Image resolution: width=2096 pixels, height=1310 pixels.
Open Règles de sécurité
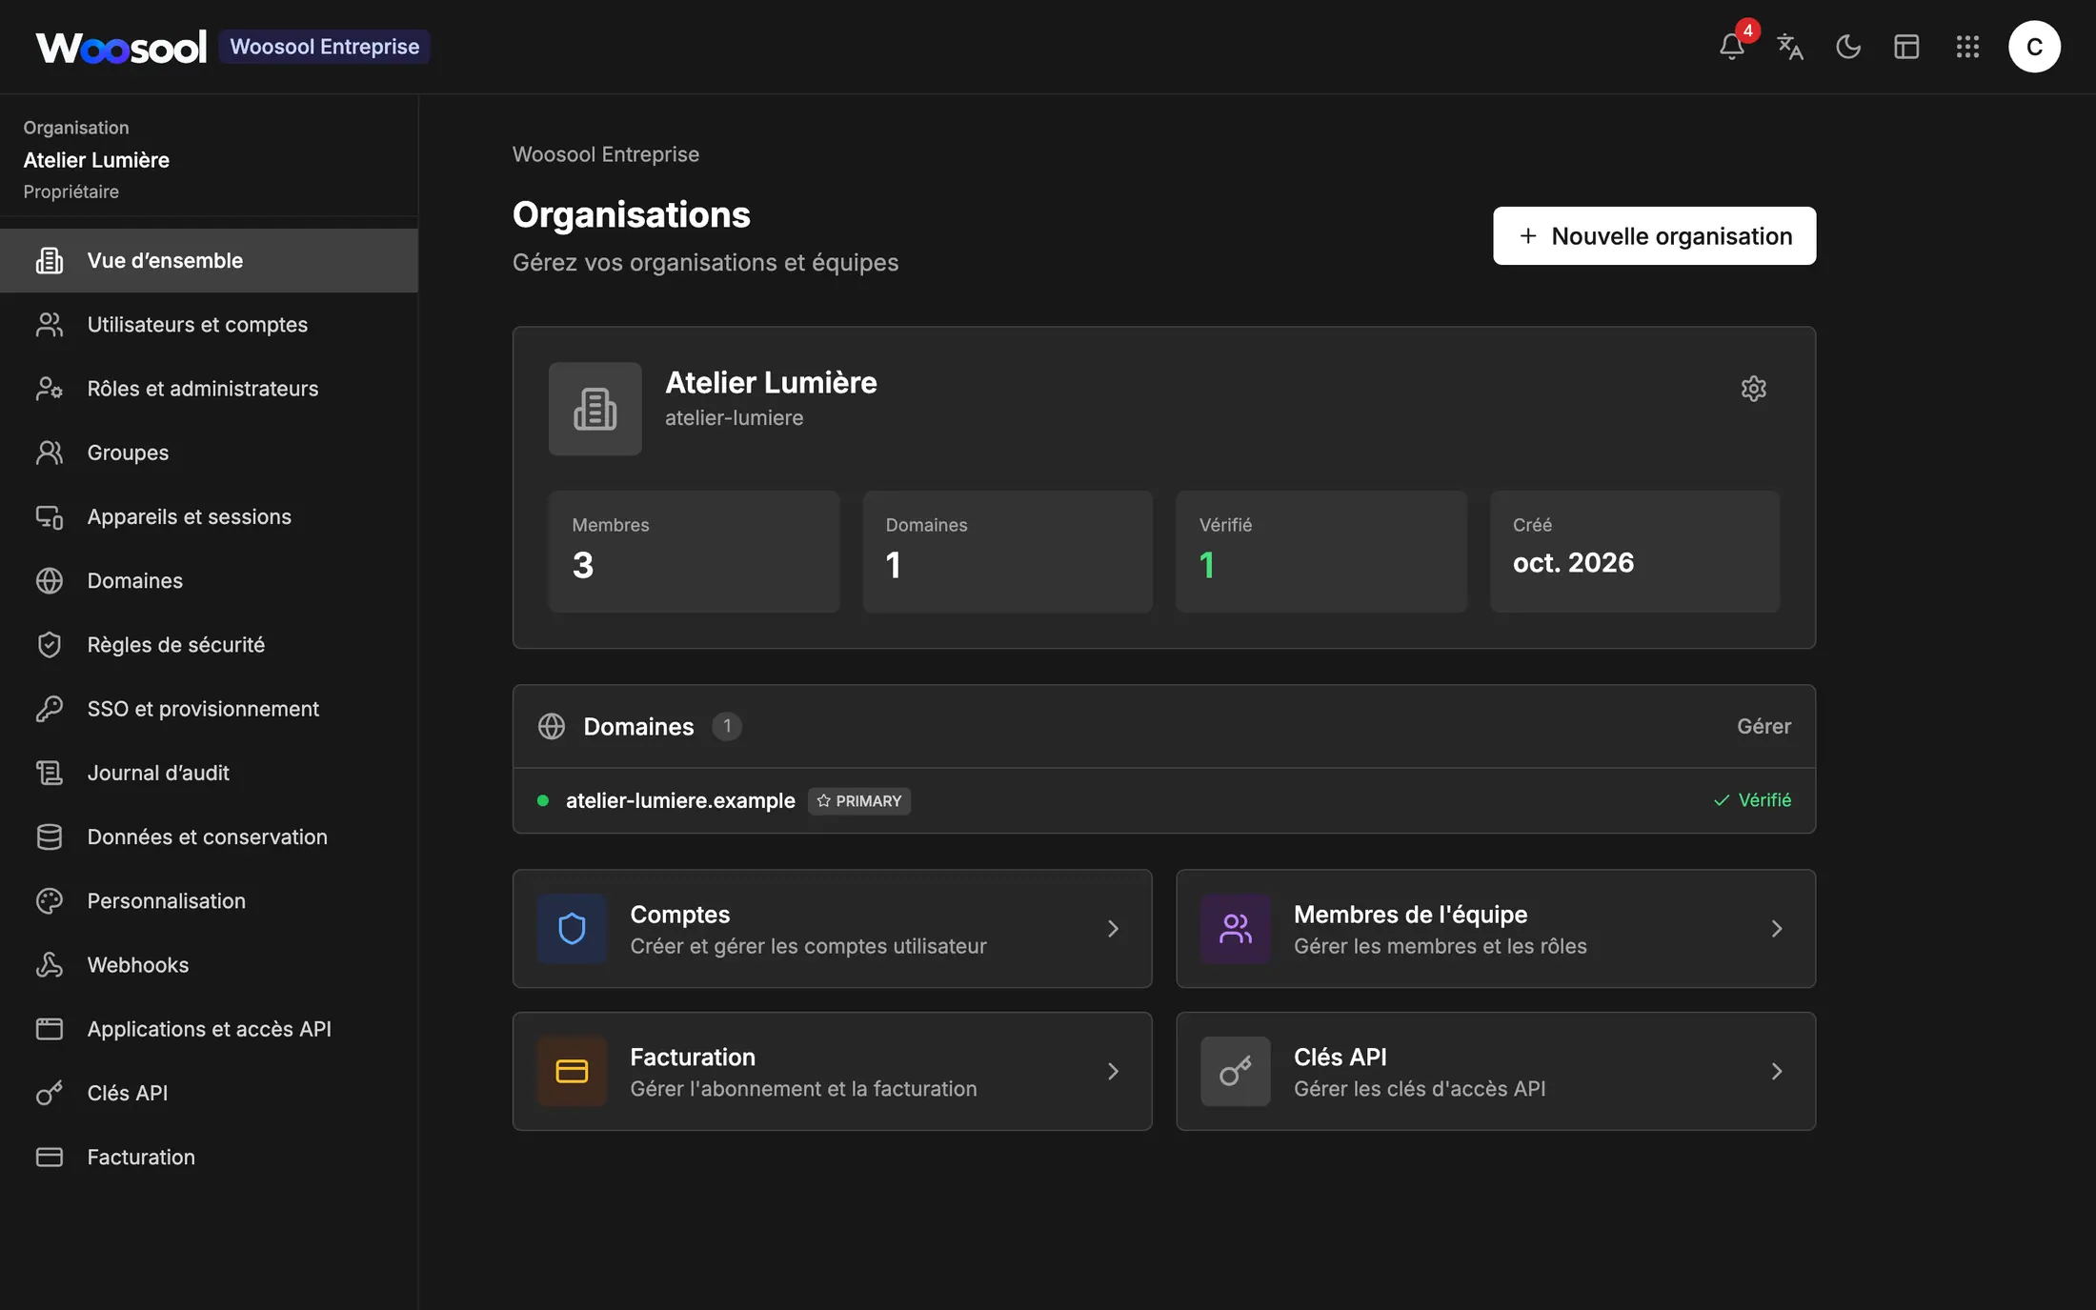[x=209, y=645]
